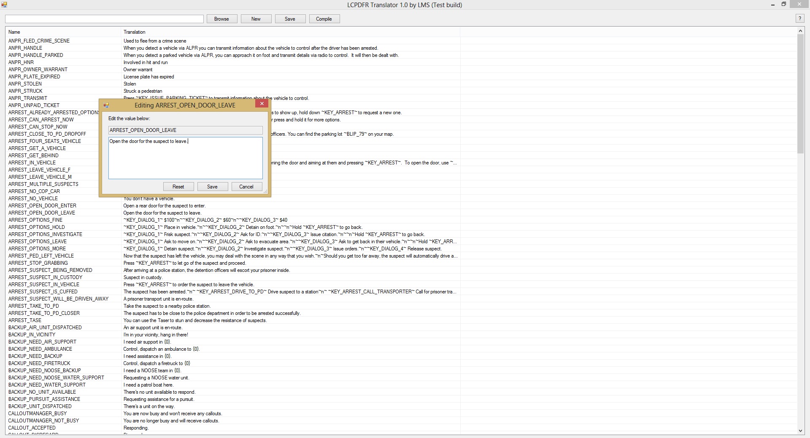
Task: Restore down the application window
Action: (783, 5)
